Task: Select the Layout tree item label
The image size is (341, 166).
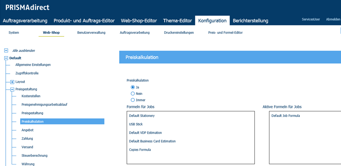Action: point(20,82)
